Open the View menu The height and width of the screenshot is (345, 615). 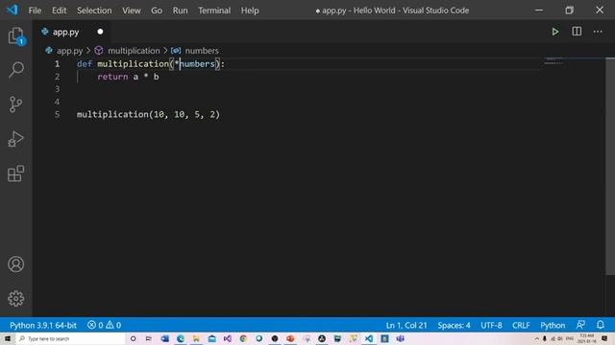click(x=132, y=11)
